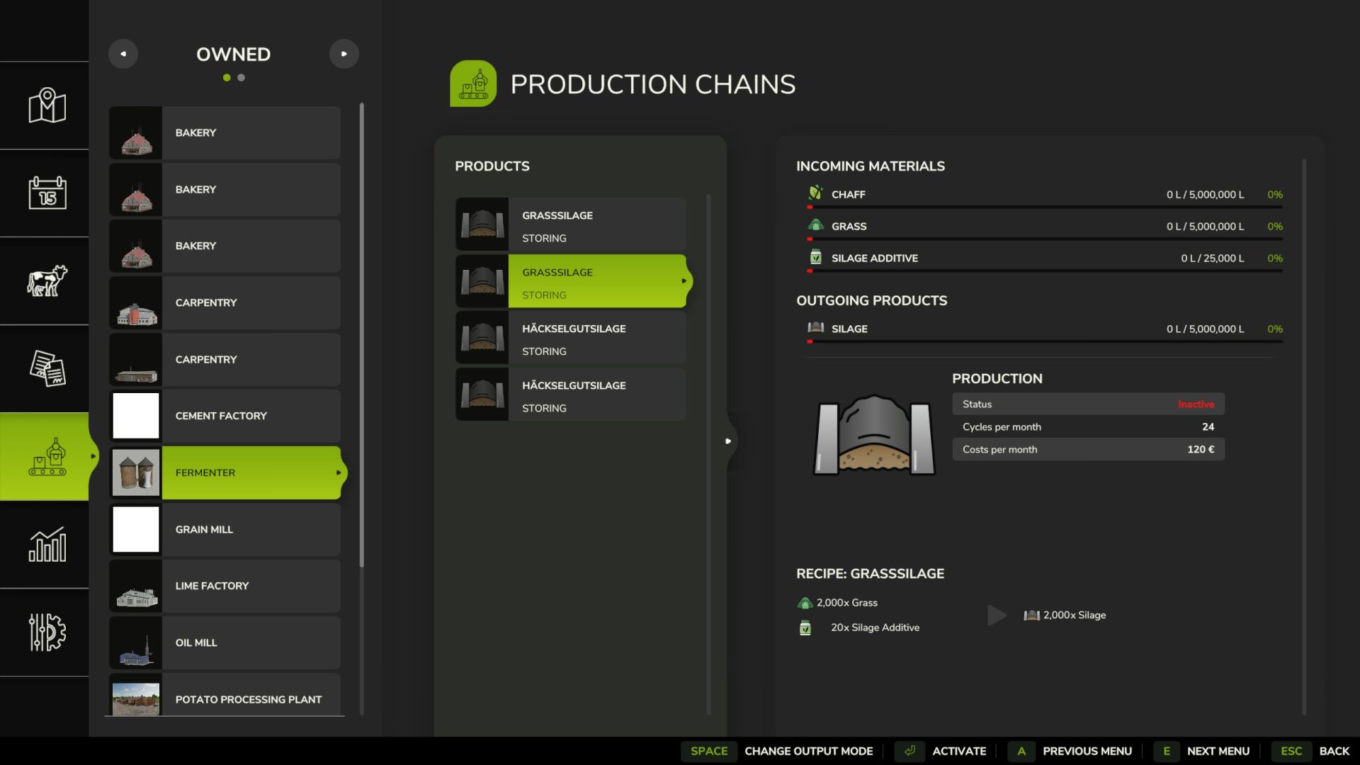
Task: Select the production chains factory icon
Action: [x=47, y=457]
